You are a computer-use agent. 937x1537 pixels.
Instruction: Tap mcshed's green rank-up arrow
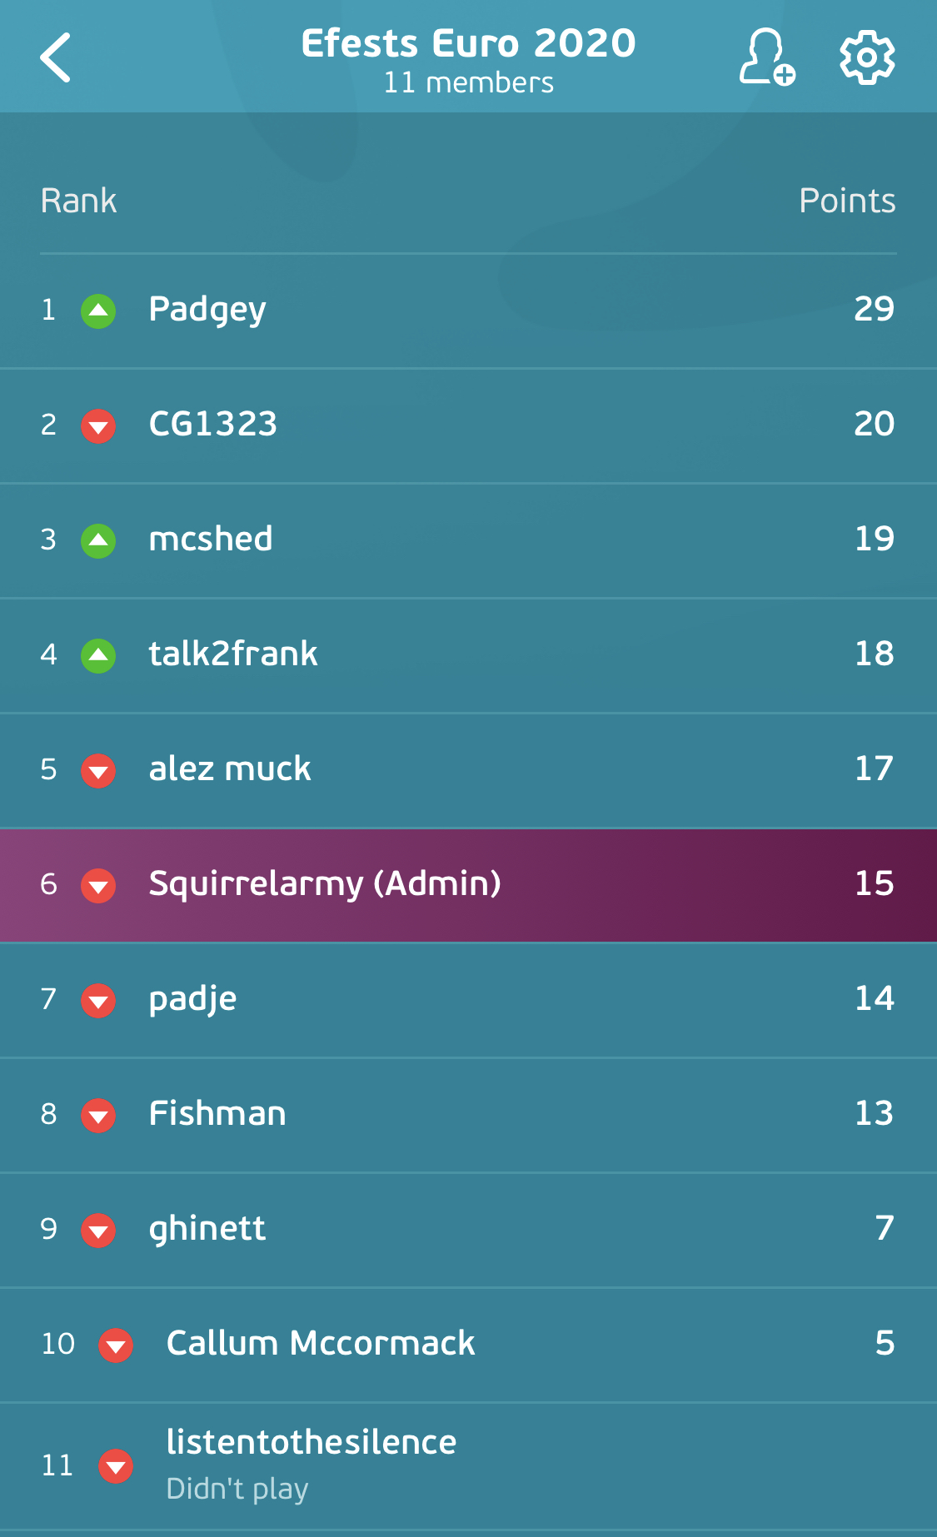(x=98, y=540)
